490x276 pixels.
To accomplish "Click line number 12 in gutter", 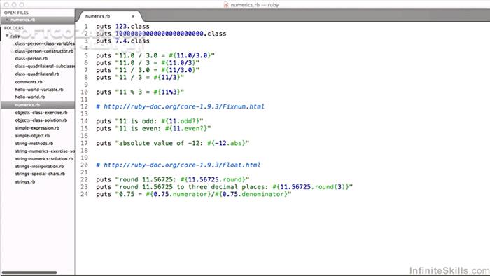I will coord(85,106).
